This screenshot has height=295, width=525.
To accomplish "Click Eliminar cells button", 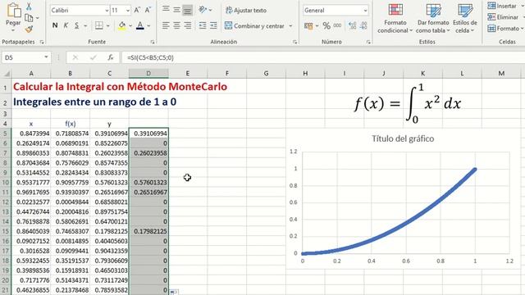I will 503,17.
